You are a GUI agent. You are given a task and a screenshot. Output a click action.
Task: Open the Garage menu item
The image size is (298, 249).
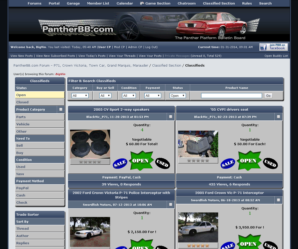73,3
